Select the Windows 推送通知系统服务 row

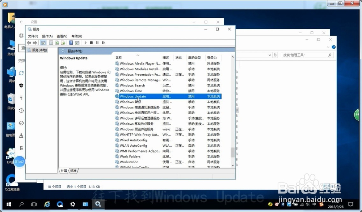coord(168,107)
